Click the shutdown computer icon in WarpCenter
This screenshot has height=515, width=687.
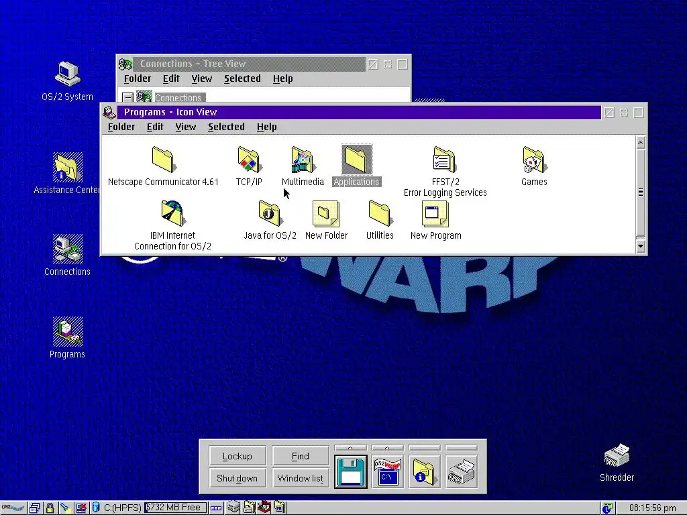(81, 508)
